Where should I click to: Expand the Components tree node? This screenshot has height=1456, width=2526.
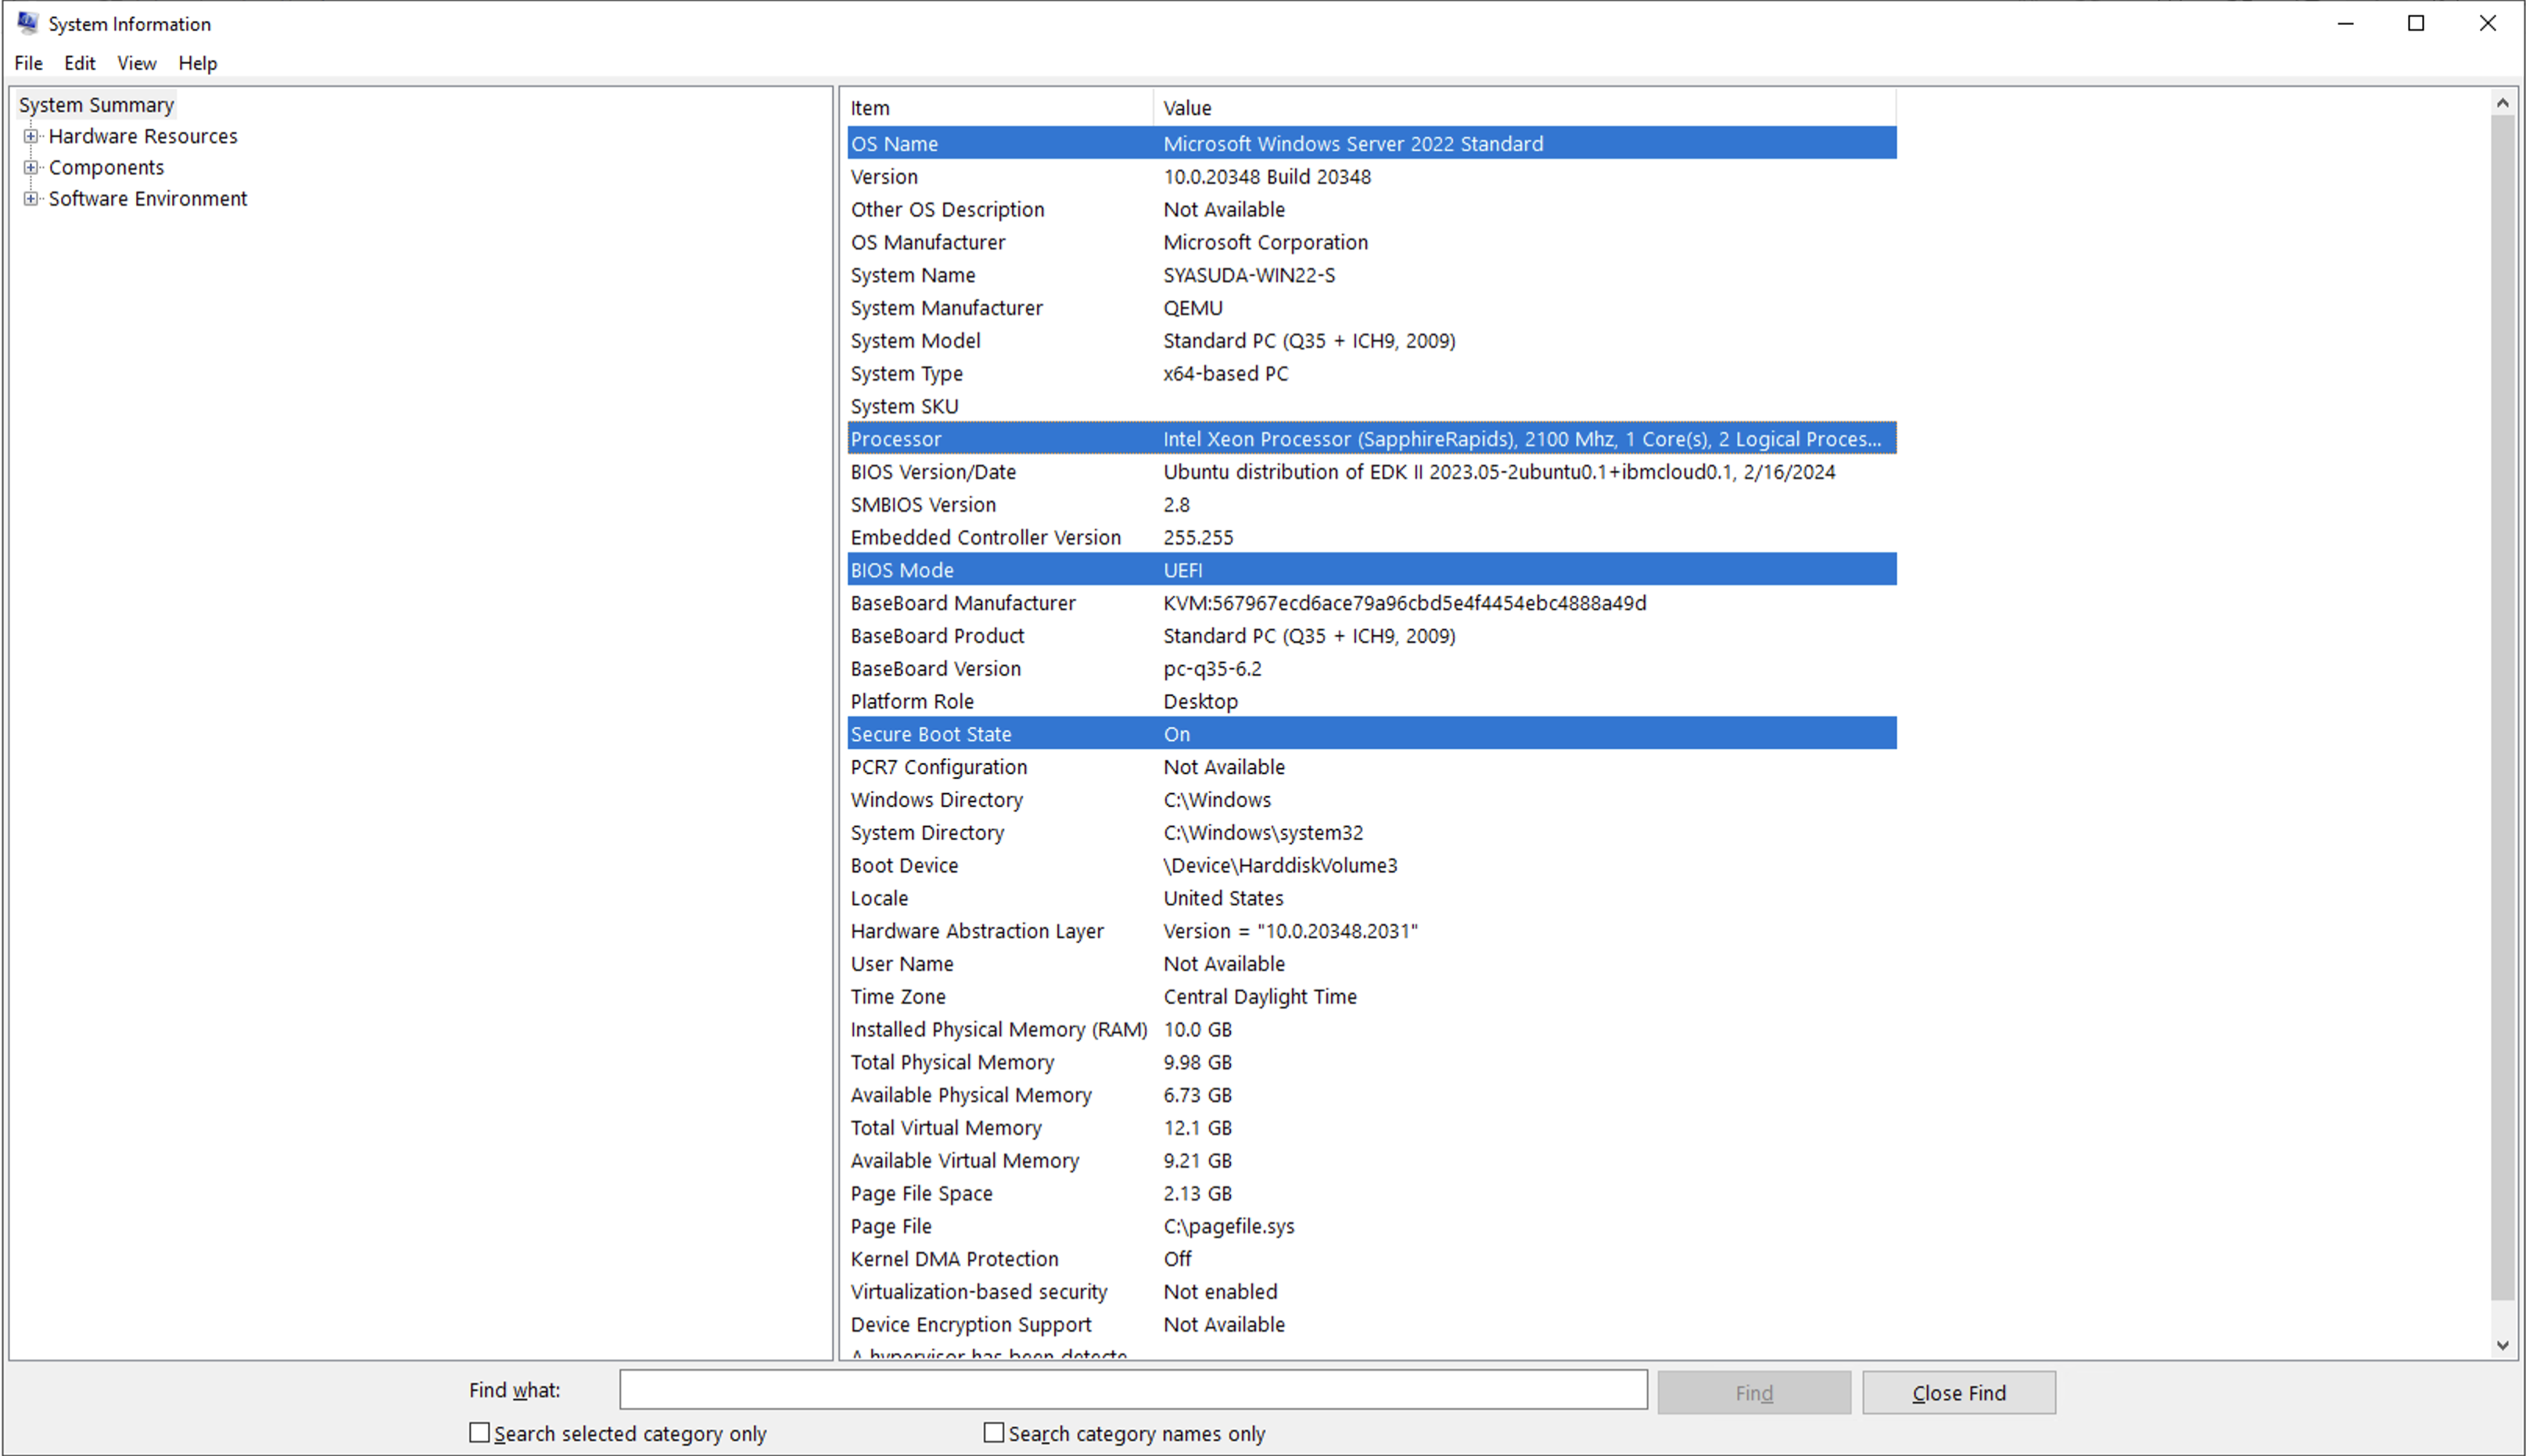(x=31, y=167)
